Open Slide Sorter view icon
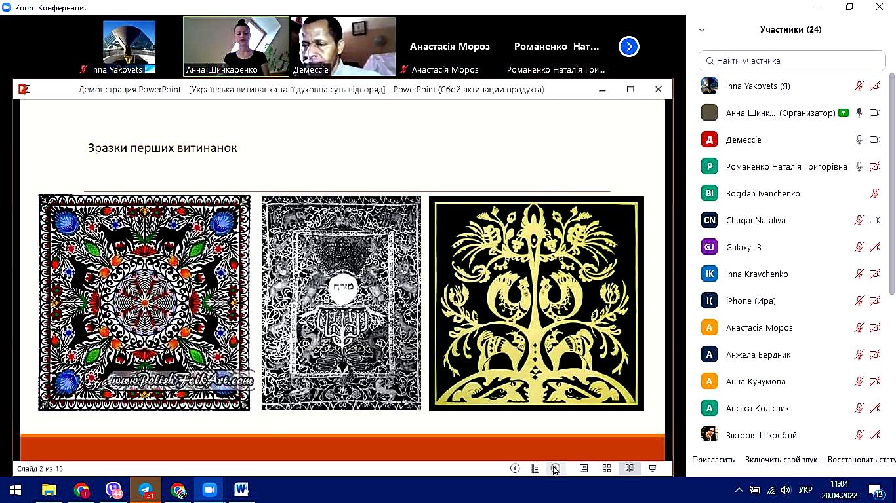896x503 pixels. (x=607, y=468)
